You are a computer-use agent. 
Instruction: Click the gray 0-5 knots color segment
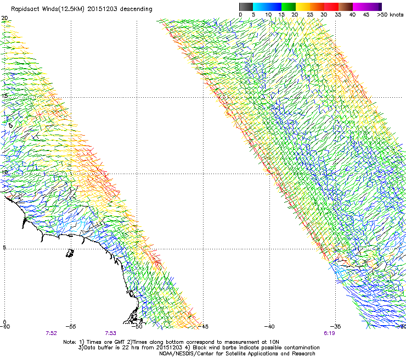coord(246,7)
